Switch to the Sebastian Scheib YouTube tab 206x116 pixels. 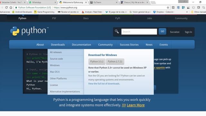coord(13,2)
